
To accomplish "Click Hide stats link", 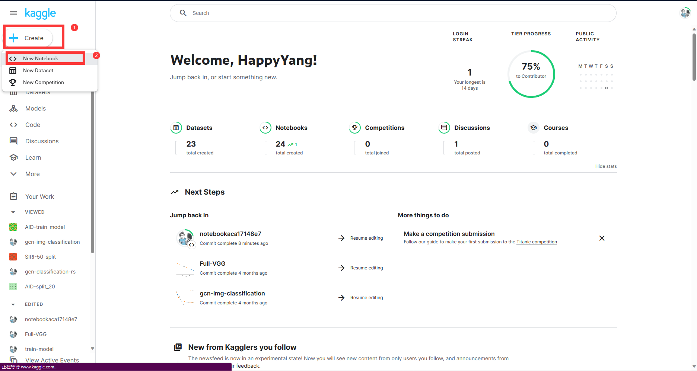I will [x=606, y=166].
